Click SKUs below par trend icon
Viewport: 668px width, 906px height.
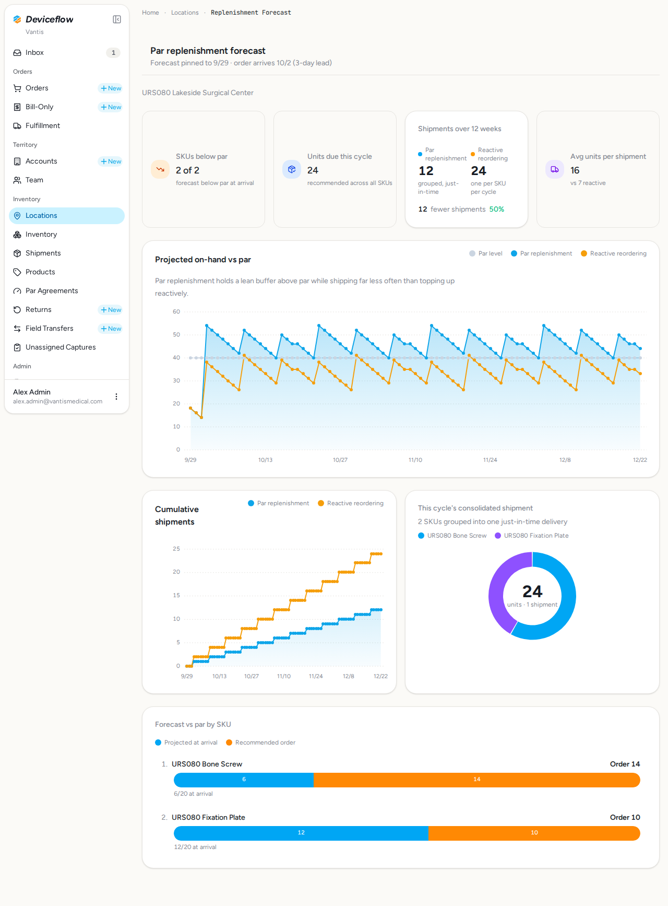click(160, 169)
